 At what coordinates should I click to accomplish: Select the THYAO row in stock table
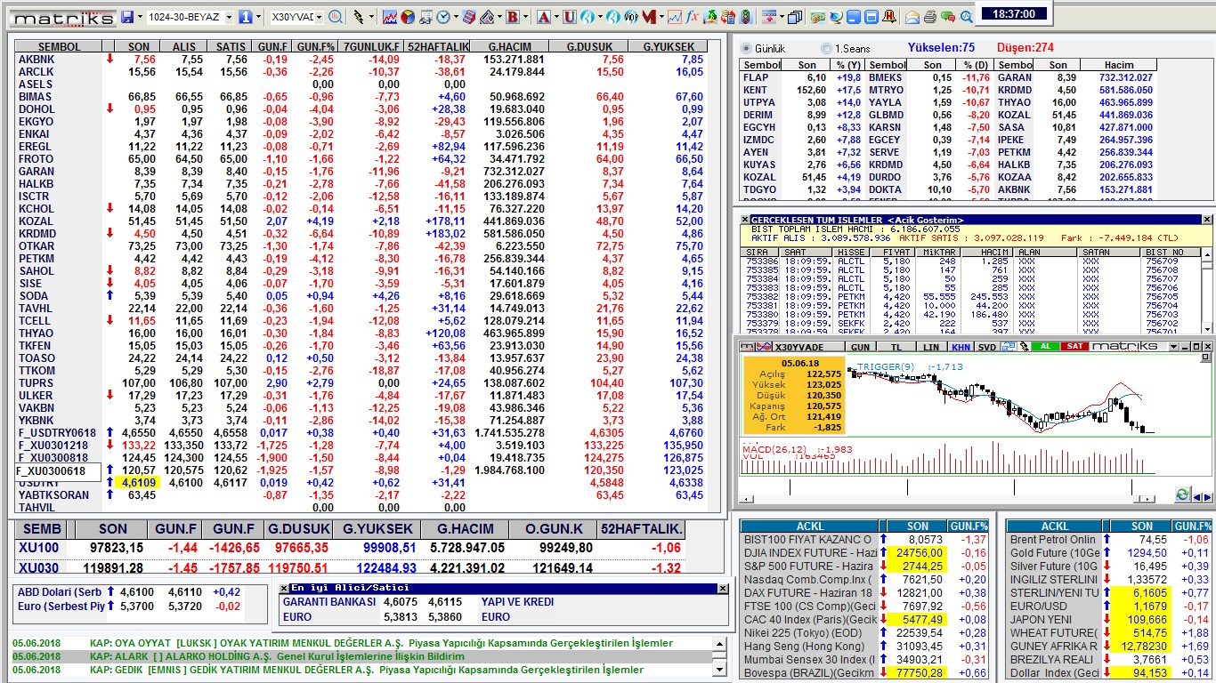pyautogui.click(x=360, y=333)
